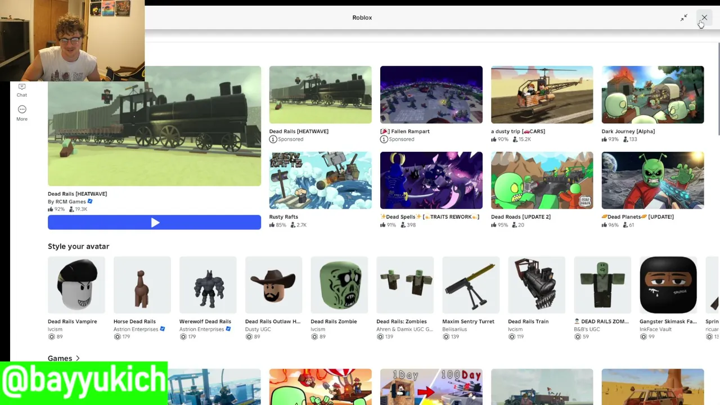720x405 pixels.
Task: Open the large Dead Rails [HEATWAVE] featured image
Action: click(154, 126)
